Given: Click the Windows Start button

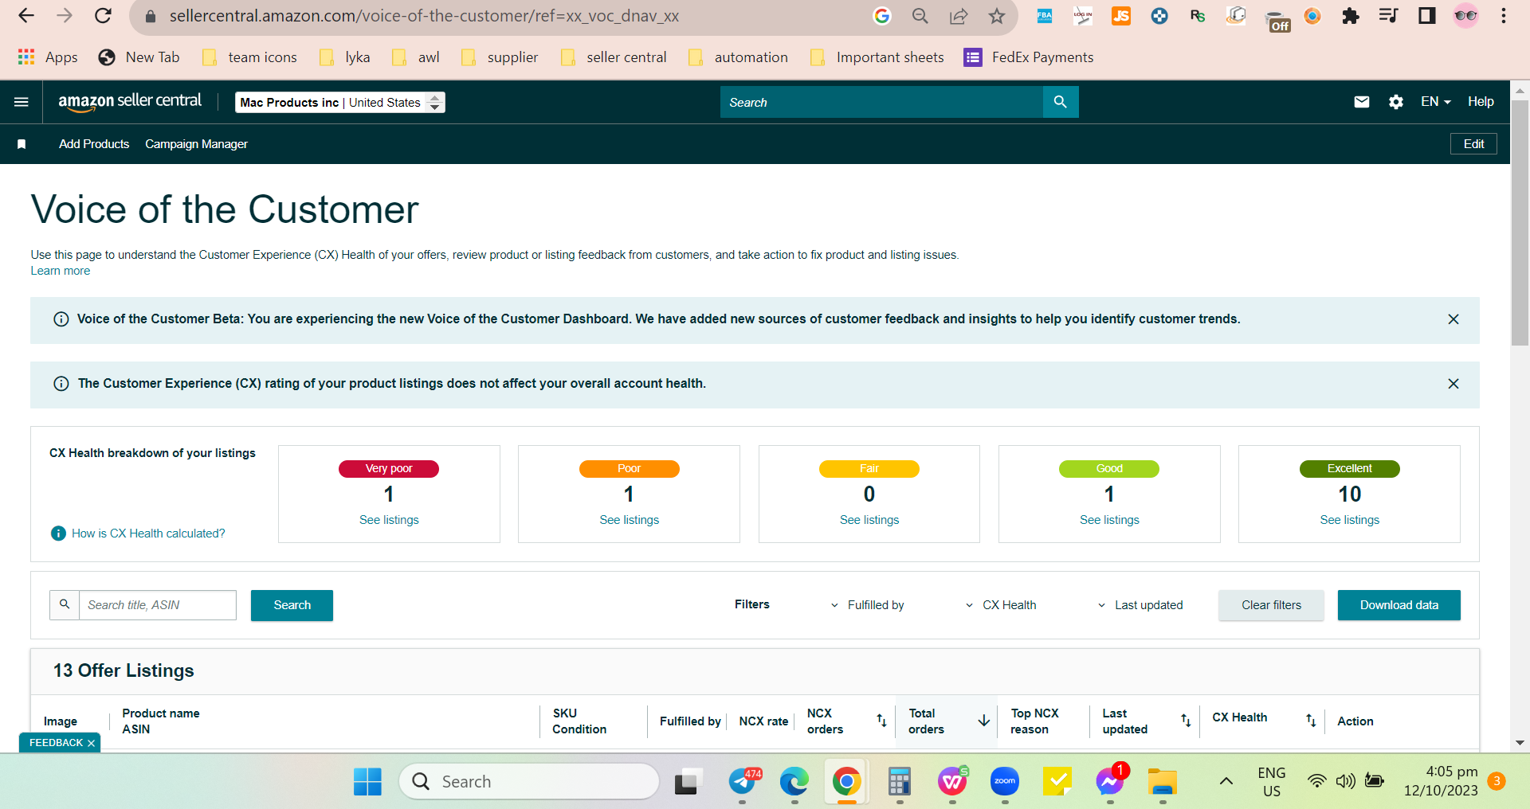Looking at the screenshot, I should click(x=367, y=782).
